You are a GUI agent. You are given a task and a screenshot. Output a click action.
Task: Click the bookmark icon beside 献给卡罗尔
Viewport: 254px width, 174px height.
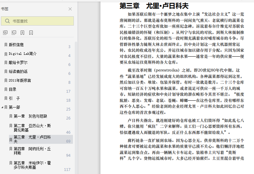(x=6, y=63)
